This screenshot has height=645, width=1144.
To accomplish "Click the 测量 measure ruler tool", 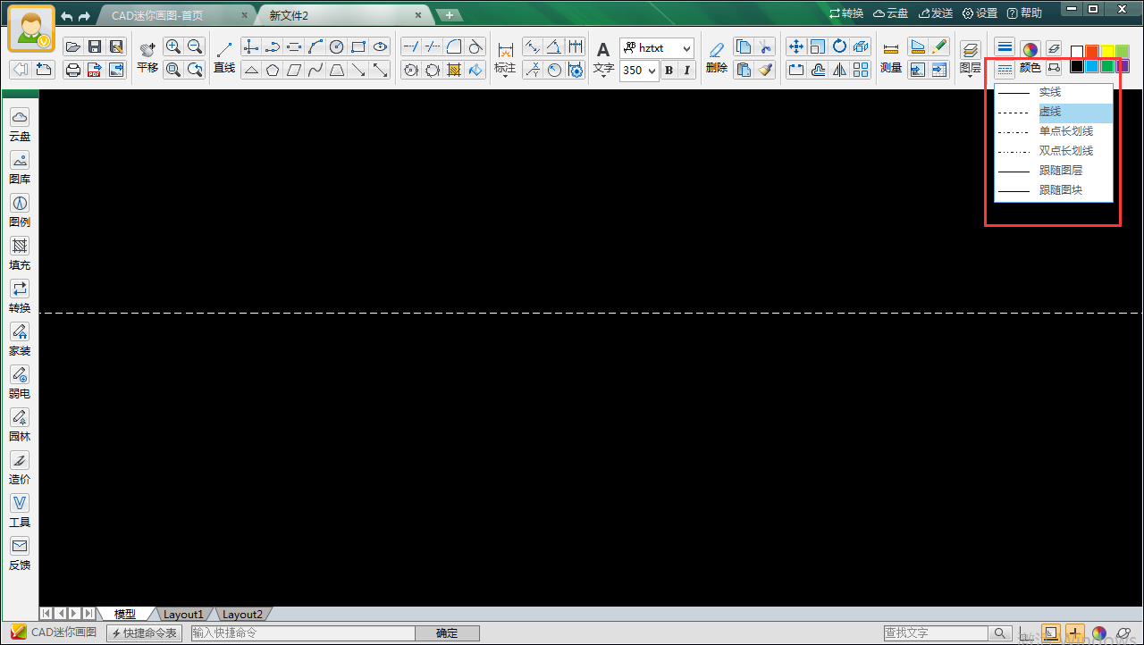I will pos(891,57).
